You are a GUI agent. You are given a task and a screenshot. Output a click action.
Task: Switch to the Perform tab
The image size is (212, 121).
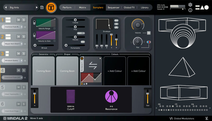point(67,8)
